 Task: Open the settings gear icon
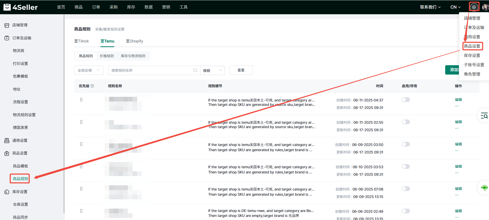(x=474, y=7)
